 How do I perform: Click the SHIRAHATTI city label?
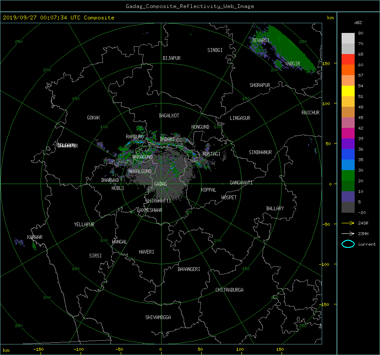click(158, 201)
